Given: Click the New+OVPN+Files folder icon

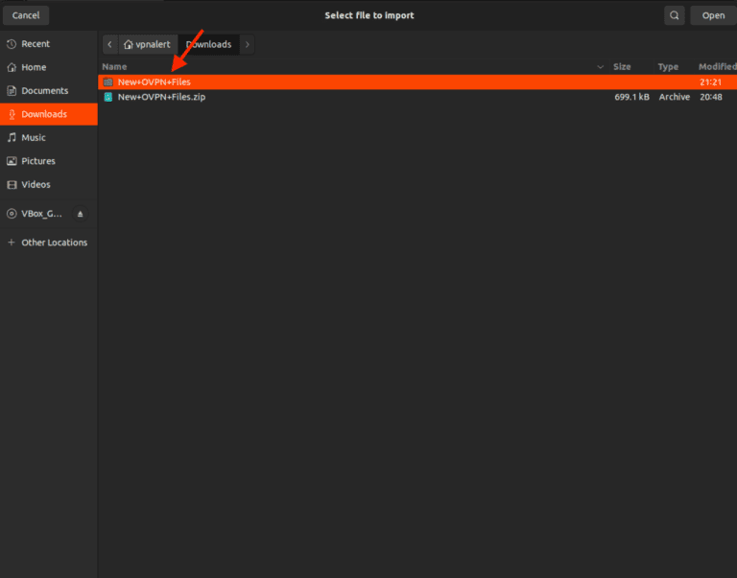Looking at the screenshot, I should [x=108, y=82].
